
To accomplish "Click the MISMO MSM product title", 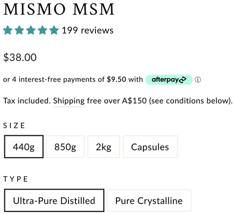I will [x=59, y=9].
